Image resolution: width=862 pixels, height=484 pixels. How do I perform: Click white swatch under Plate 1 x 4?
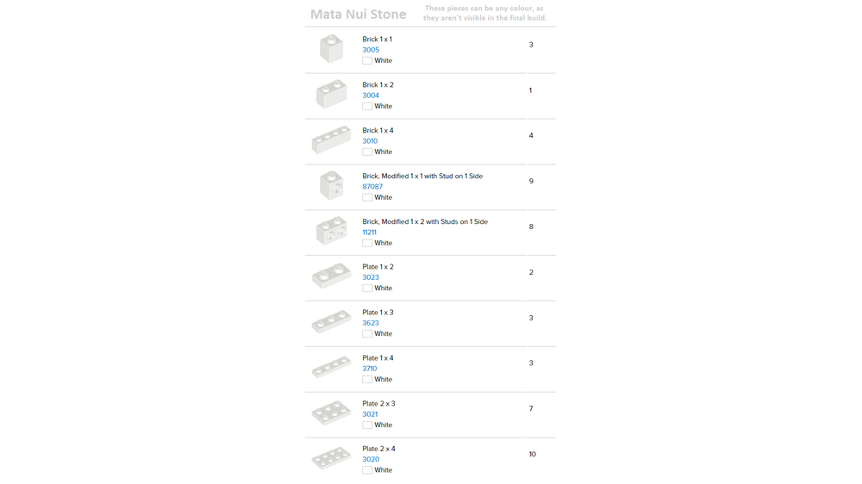coord(367,379)
